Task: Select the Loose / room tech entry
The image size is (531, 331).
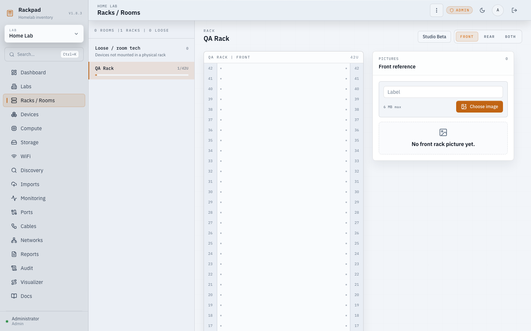Action: 142,51
